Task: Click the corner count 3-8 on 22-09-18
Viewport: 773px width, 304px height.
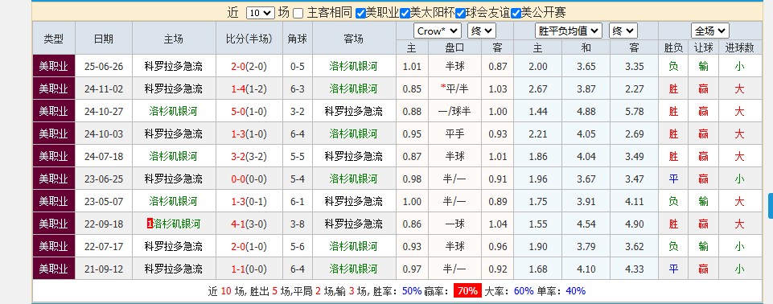Action: point(298,224)
